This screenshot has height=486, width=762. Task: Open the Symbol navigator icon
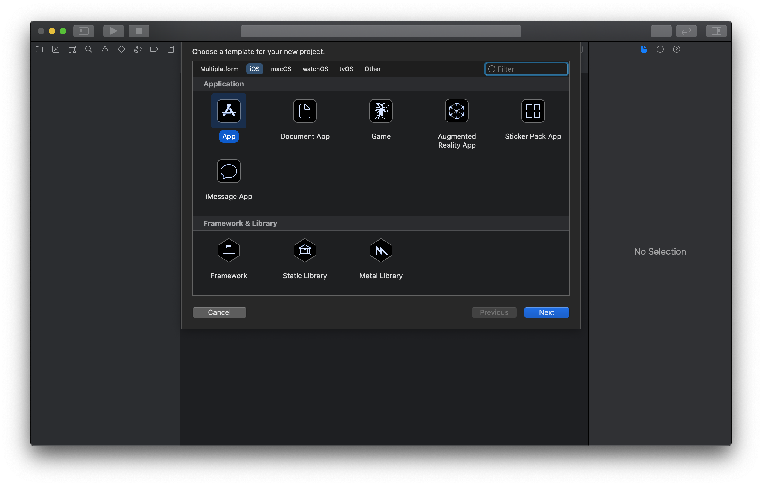[x=72, y=49]
